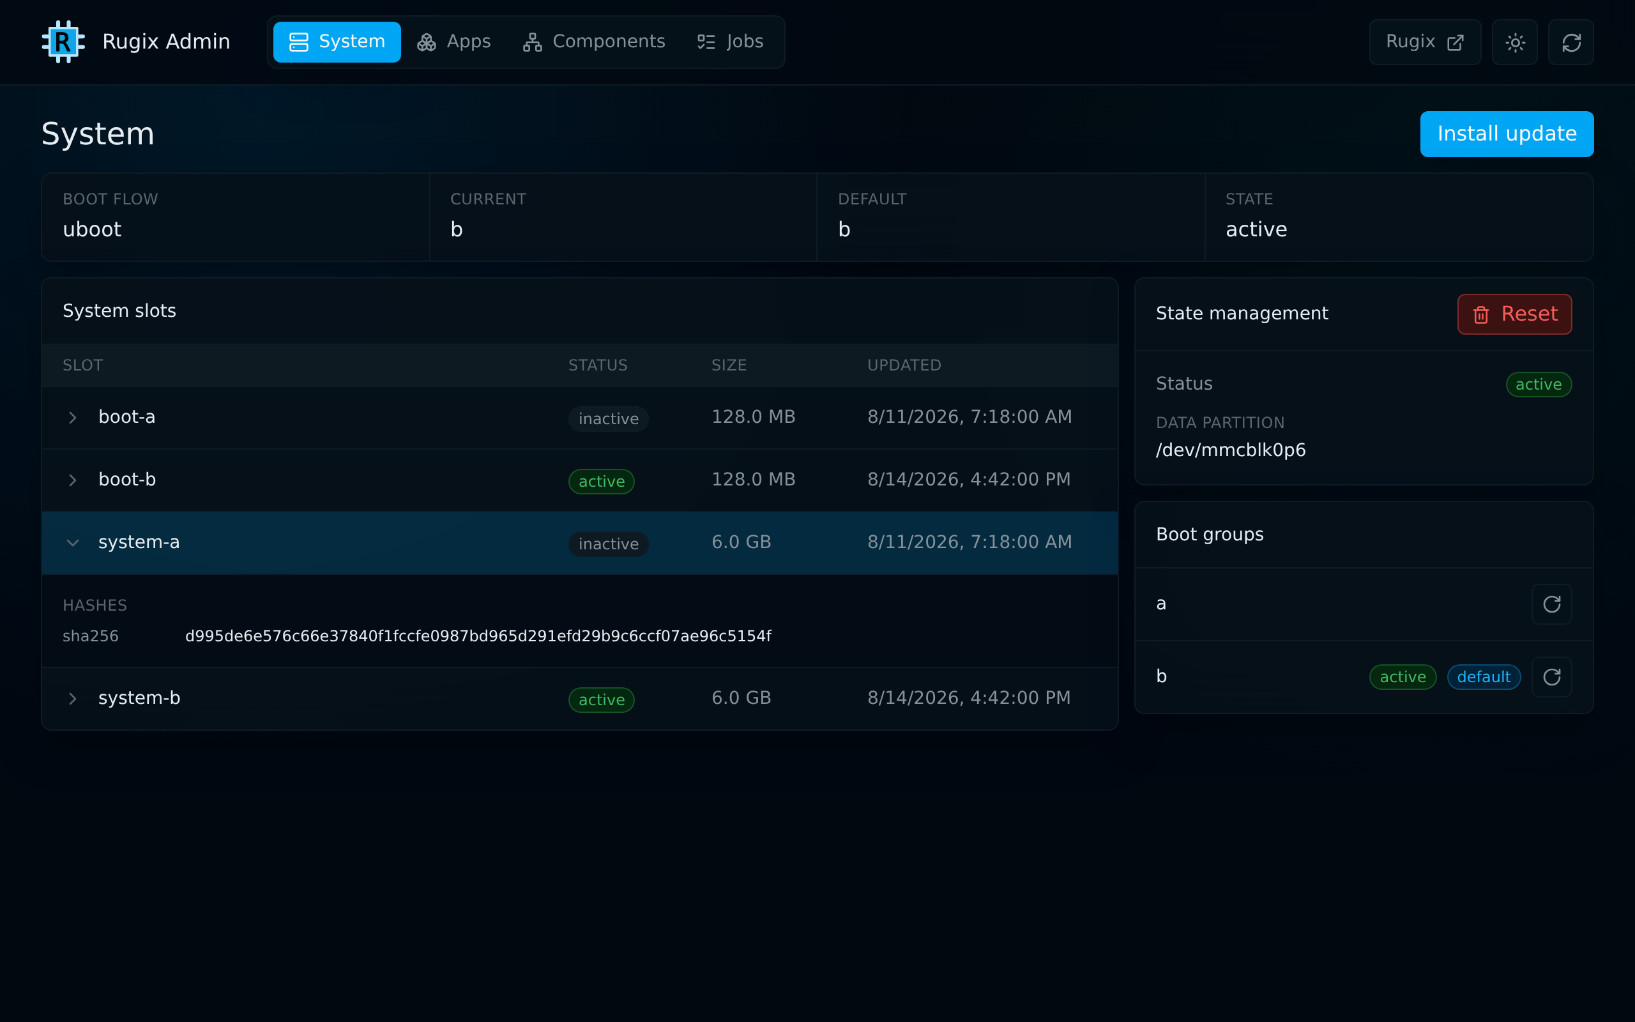Open the System tab
Viewport: 1635px width, 1022px height.
[337, 42]
